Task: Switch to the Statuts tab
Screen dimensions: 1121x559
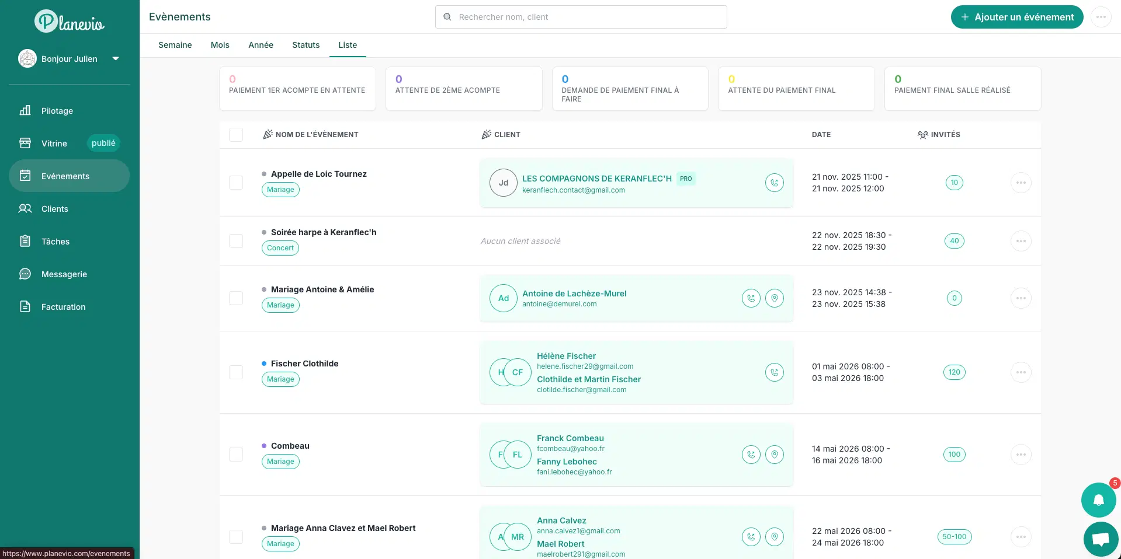Action: tap(306, 45)
